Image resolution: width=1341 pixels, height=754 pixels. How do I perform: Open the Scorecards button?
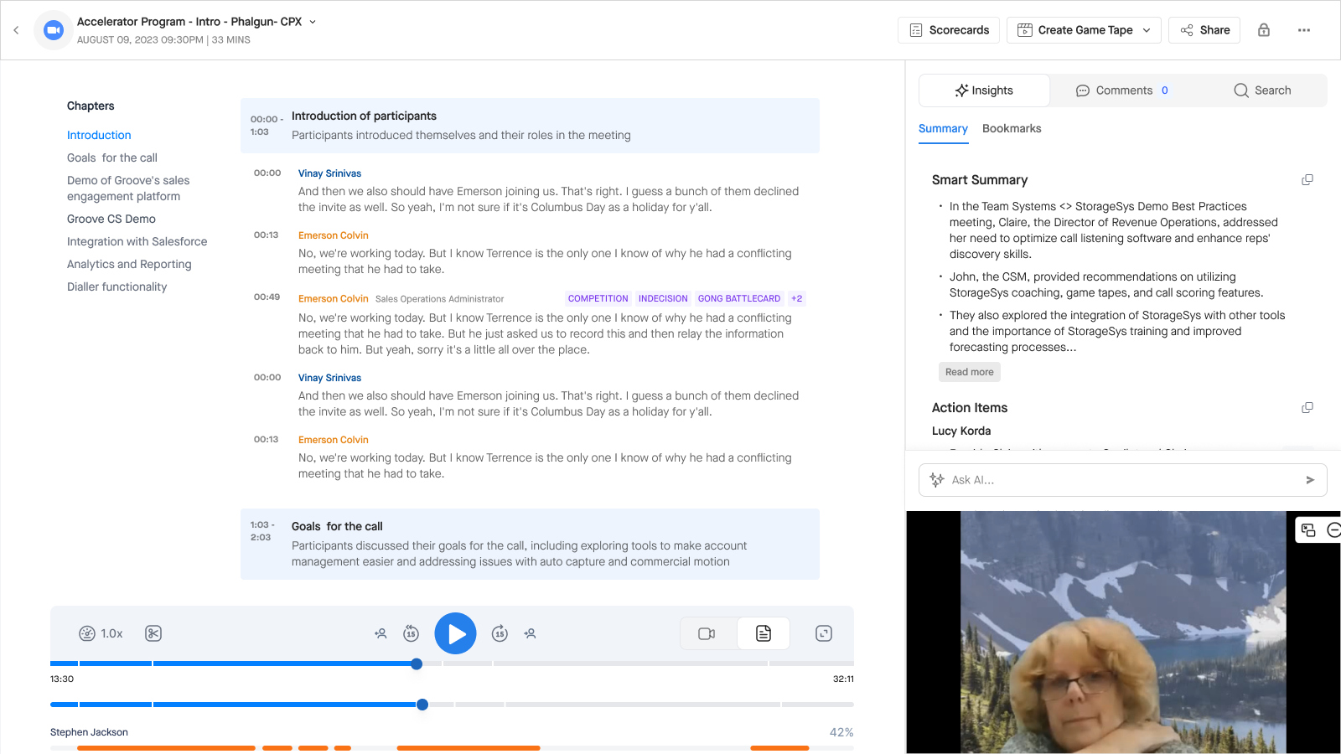pos(949,30)
